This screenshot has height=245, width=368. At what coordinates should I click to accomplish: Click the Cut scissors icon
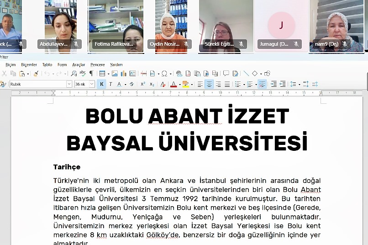(x=4, y=74)
